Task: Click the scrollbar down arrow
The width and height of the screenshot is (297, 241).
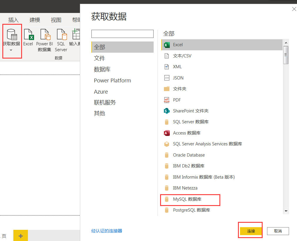Action: [286, 211]
